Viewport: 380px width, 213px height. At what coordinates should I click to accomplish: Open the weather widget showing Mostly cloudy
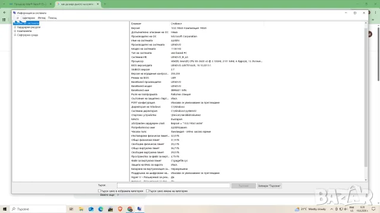click(310, 209)
